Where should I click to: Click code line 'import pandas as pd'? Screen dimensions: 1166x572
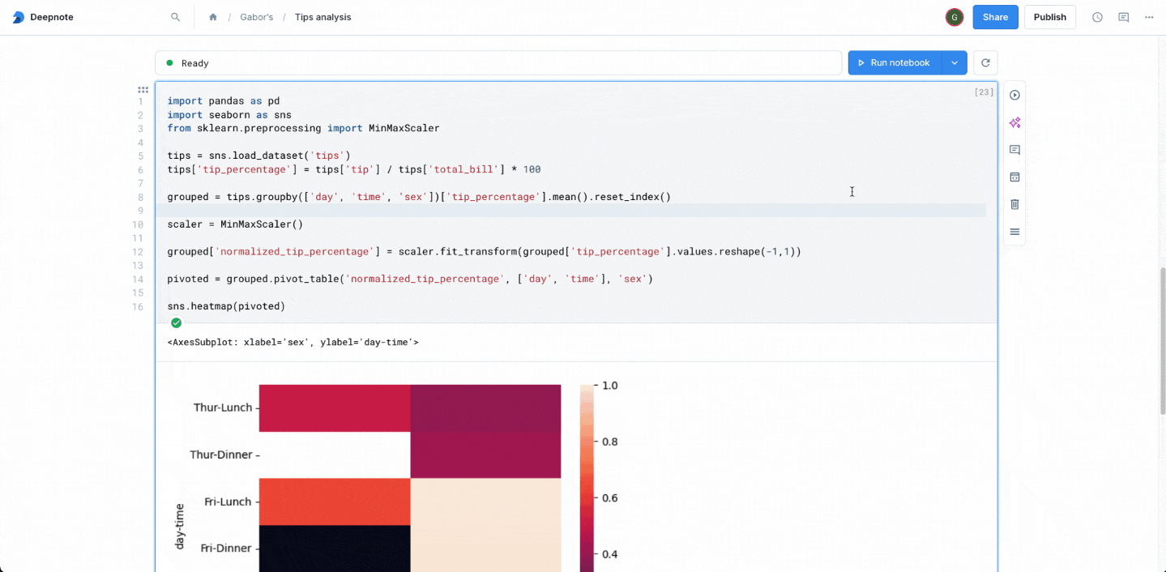pos(223,101)
